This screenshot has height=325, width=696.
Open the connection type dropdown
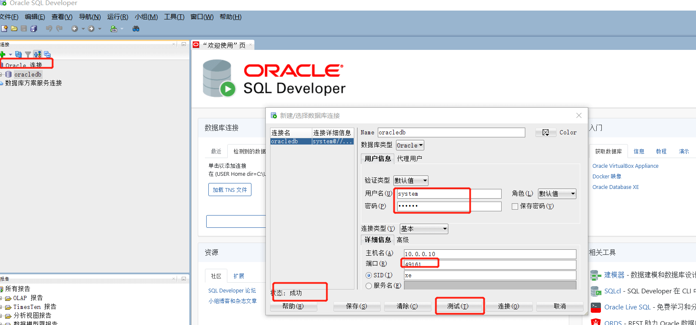424,229
